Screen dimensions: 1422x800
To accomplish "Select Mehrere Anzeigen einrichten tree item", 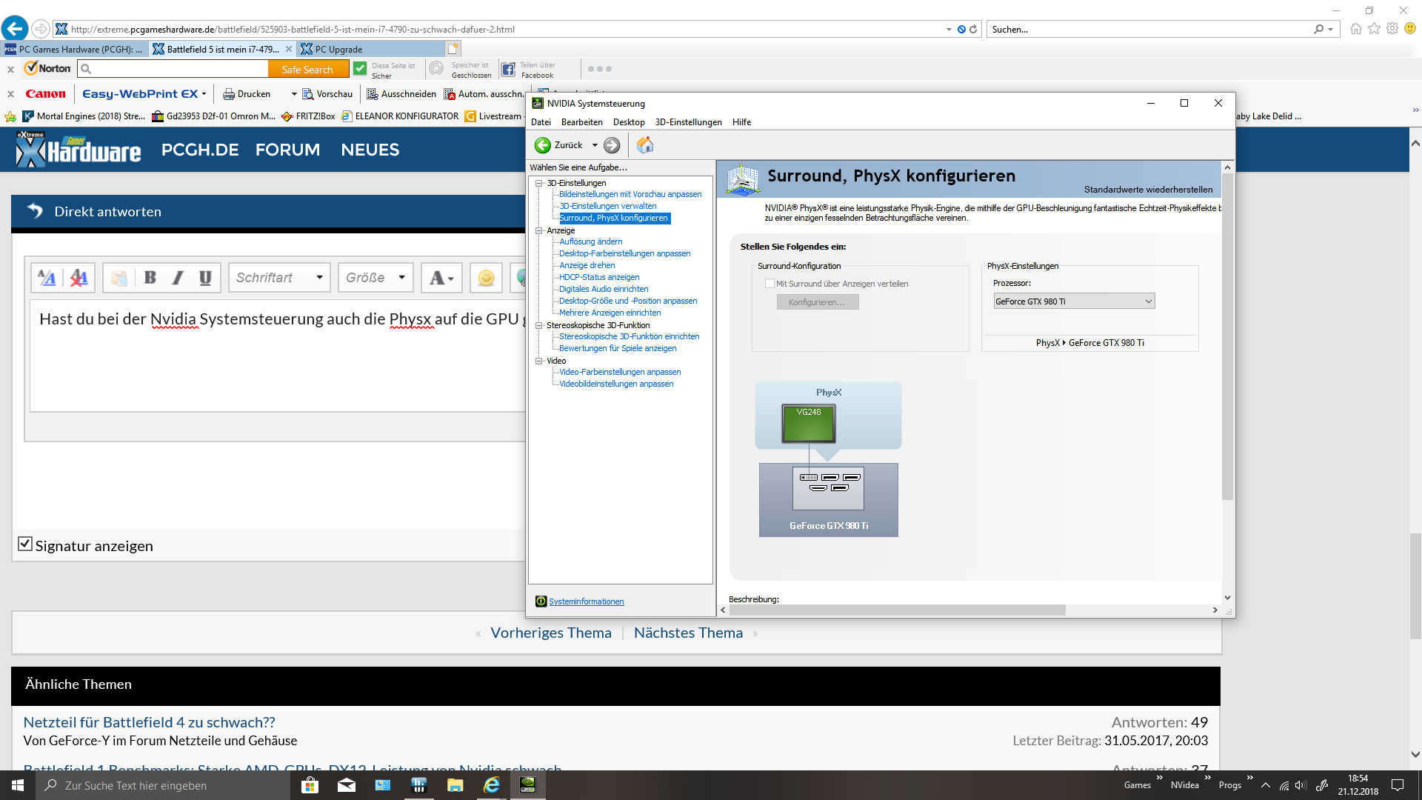I will [610, 313].
